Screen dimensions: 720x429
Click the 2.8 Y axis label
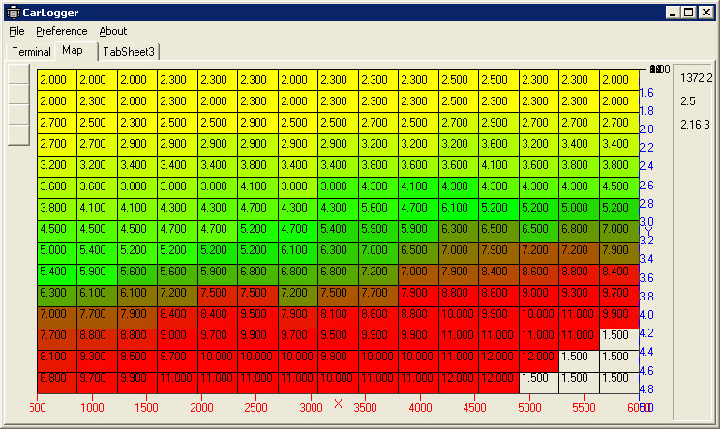pyautogui.click(x=646, y=204)
